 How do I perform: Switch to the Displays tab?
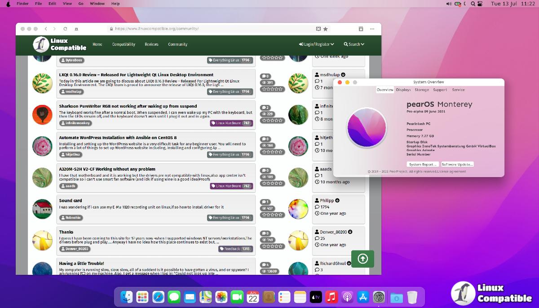point(403,90)
